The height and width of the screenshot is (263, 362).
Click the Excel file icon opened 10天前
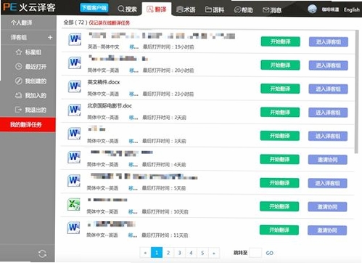pyautogui.click(x=74, y=204)
